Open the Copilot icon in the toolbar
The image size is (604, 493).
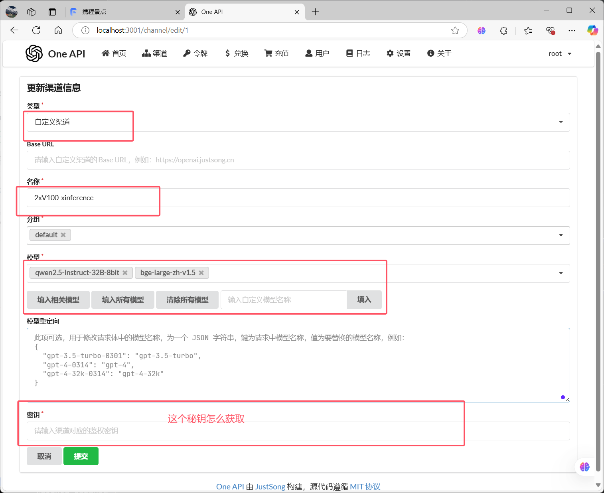[592, 30]
